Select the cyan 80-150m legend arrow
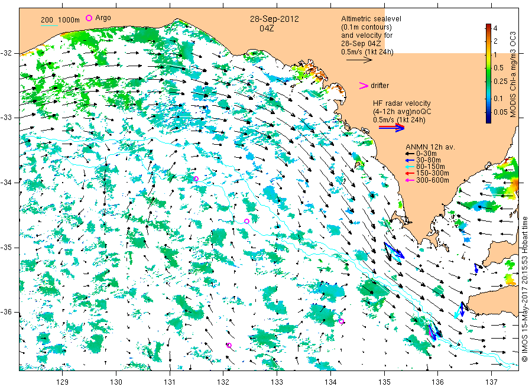Viewport: 532px width, 390px height. pyautogui.click(x=410, y=167)
